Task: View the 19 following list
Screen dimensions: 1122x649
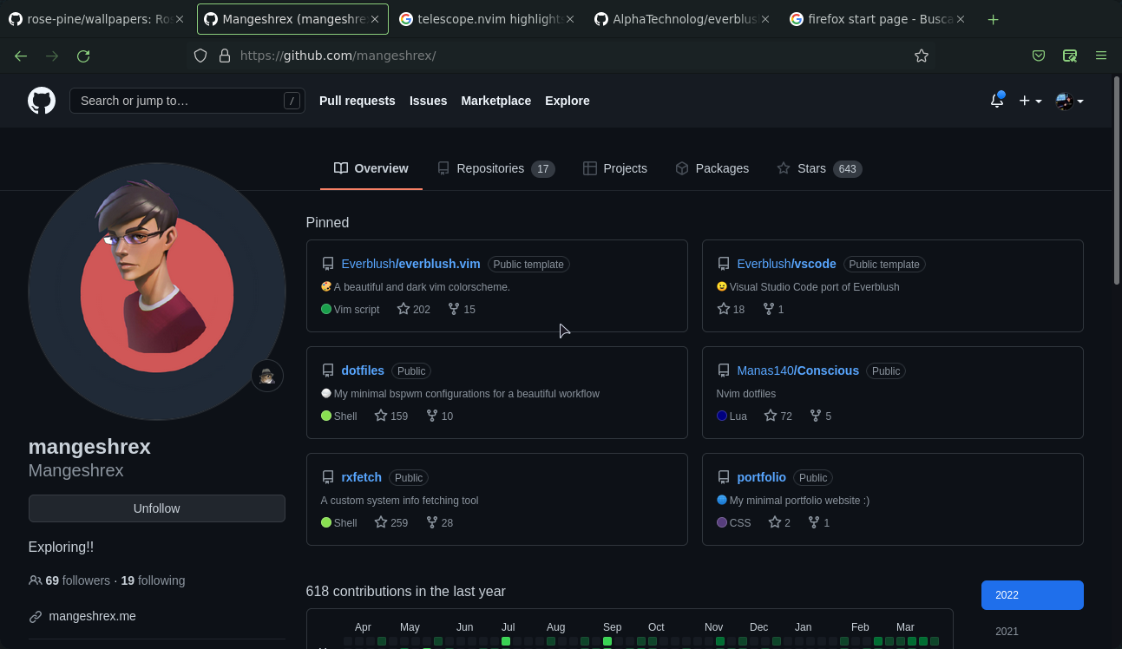Action: click(x=153, y=580)
